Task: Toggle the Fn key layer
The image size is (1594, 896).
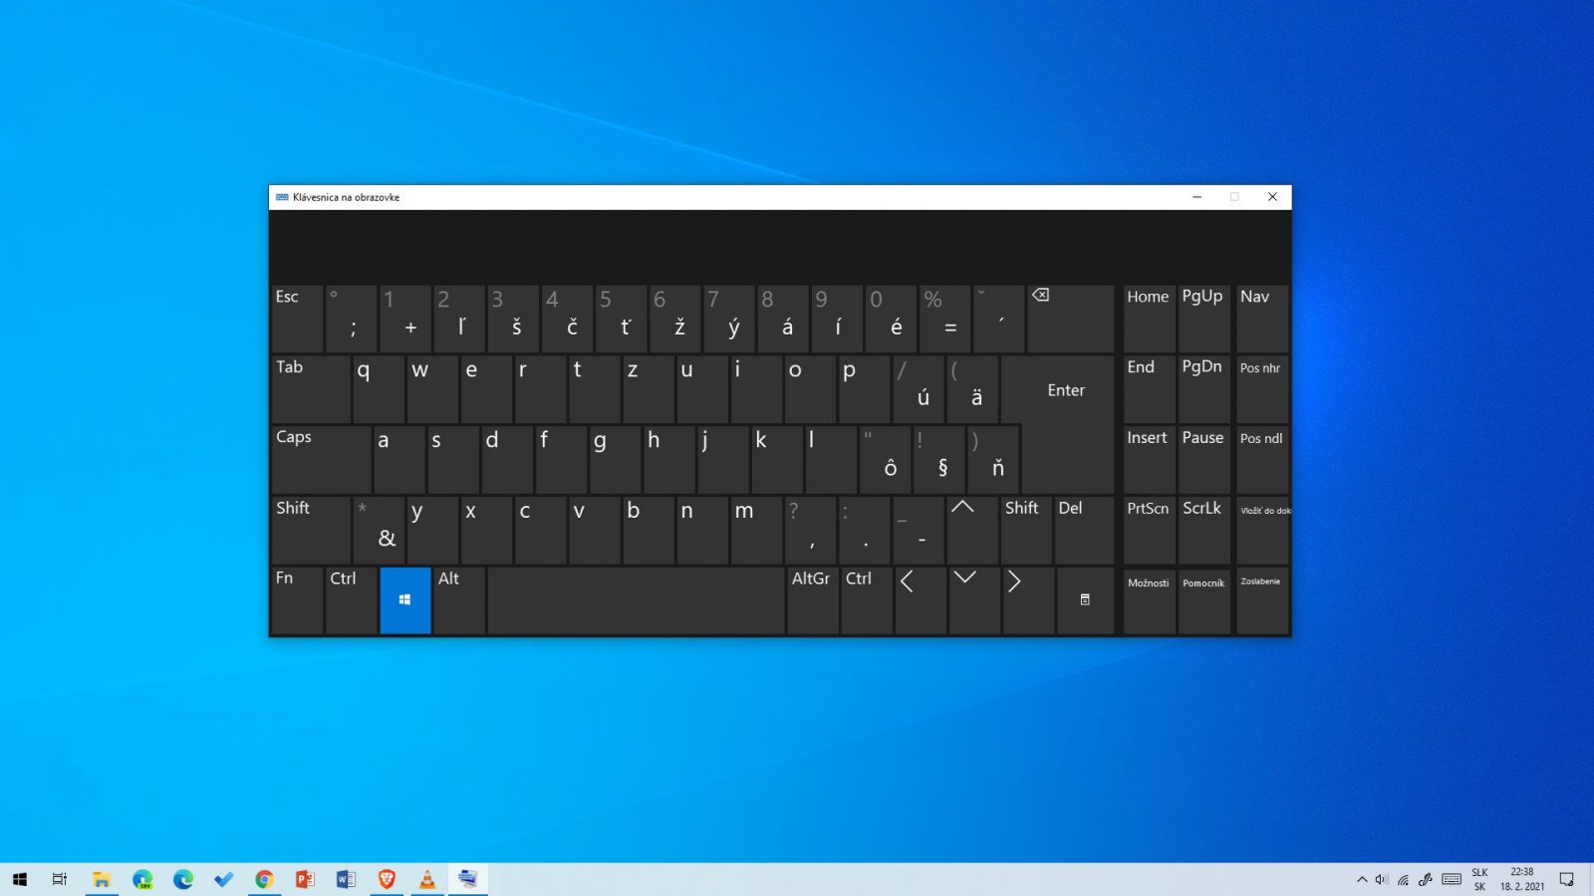Action: click(x=297, y=600)
